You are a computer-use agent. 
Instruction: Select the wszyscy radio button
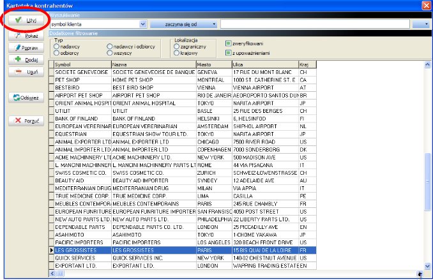pyautogui.click(x=110, y=53)
